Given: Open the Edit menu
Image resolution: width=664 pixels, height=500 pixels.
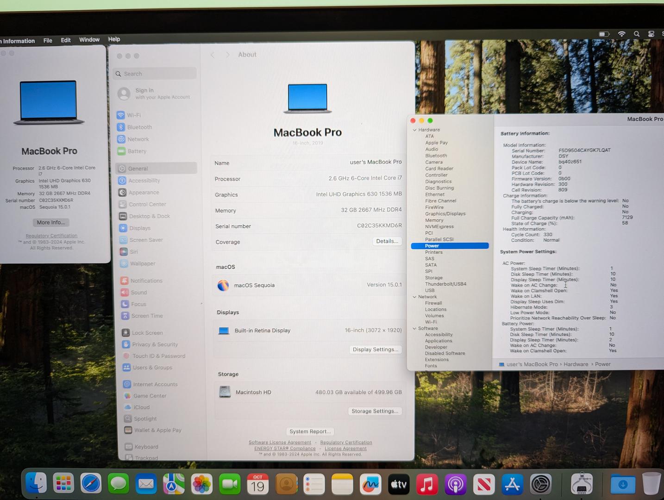Looking at the screenshot, I should (66, 40).
